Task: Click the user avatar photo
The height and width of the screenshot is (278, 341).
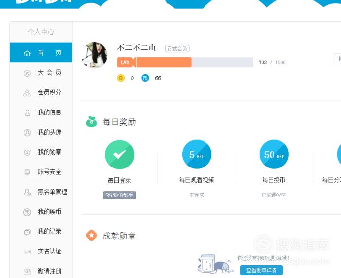Action: [95, 55]
